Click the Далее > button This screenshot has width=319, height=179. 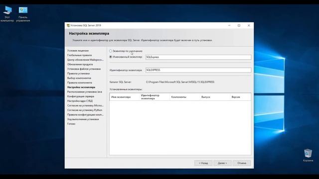(x=222, y=163)
